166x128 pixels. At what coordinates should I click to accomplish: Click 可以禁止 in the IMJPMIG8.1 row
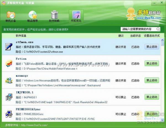pyautogui.click(x=121, y=97)
